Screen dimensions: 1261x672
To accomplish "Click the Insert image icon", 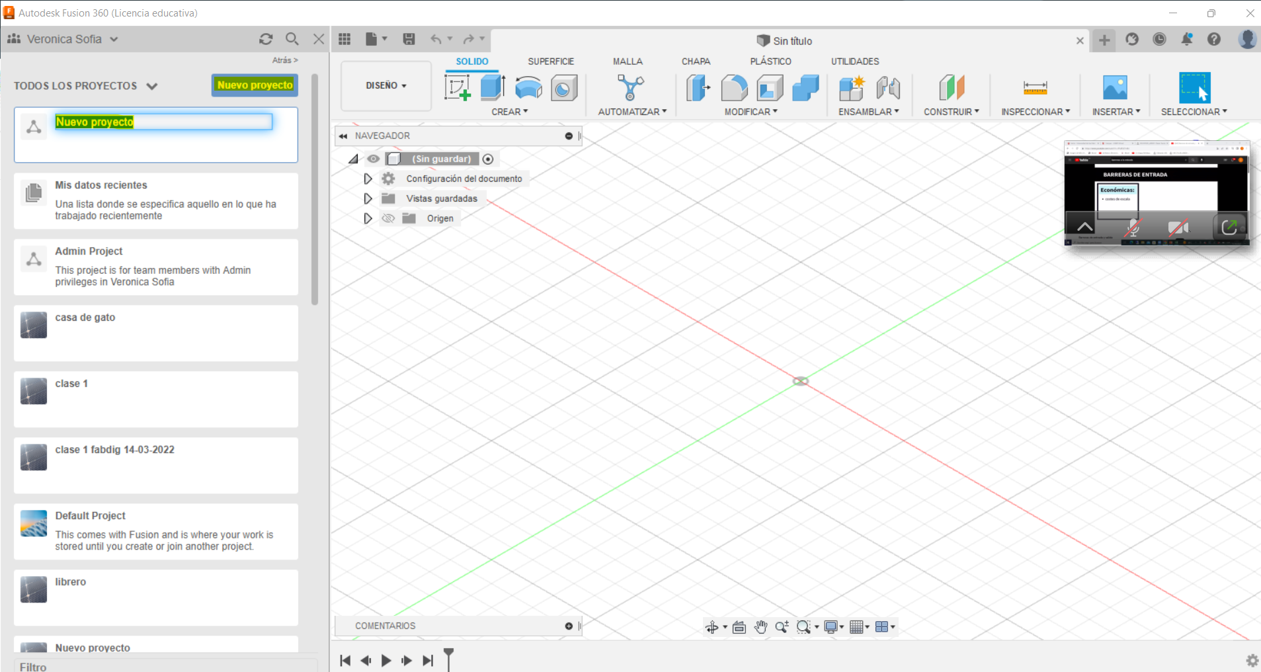I will click(x=1115, y=87).
